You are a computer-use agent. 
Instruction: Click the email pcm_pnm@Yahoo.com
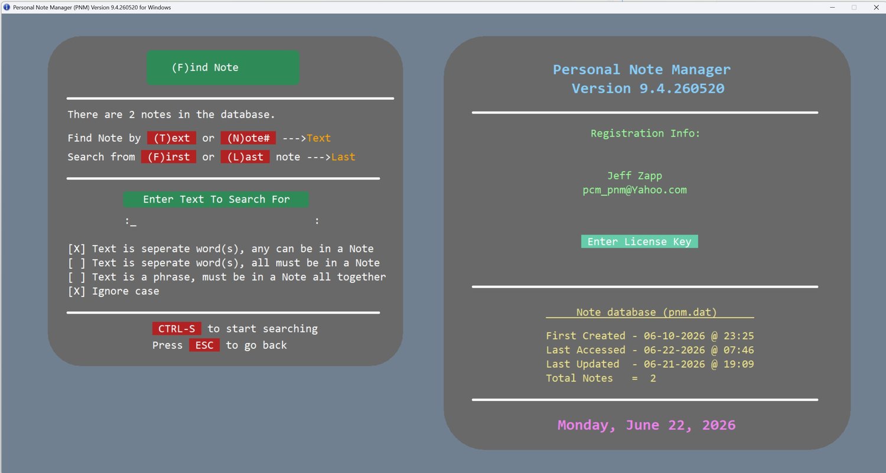pyautogui.click(x=634, y=190)
